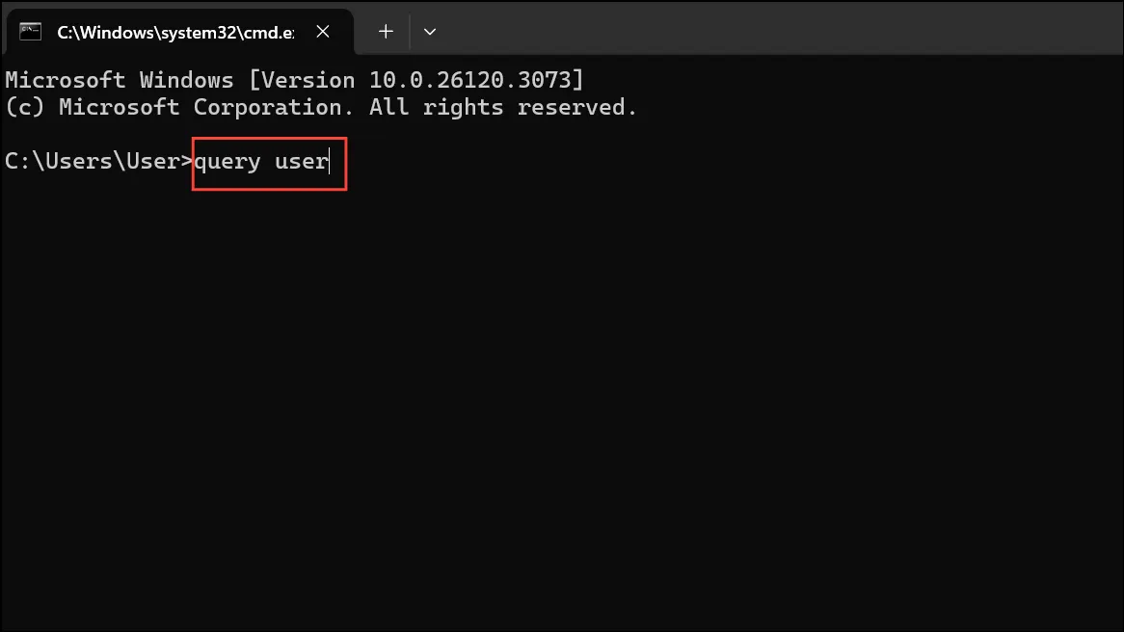The image size is (1124, 632).
Task: Open a new tab with plus icon
Action: pyautogui.click(x=386, y=32)
